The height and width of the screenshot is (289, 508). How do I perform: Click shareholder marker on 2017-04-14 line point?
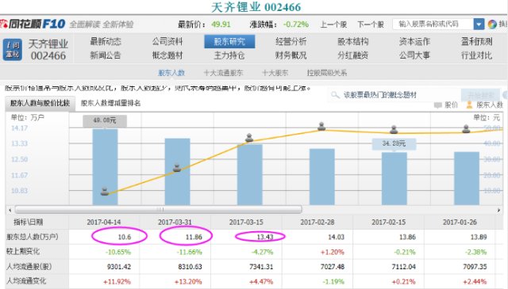pyautogui.click(x=105, y=192)
